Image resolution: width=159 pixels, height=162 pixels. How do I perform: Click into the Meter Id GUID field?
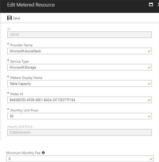click(x=79, y=100)
